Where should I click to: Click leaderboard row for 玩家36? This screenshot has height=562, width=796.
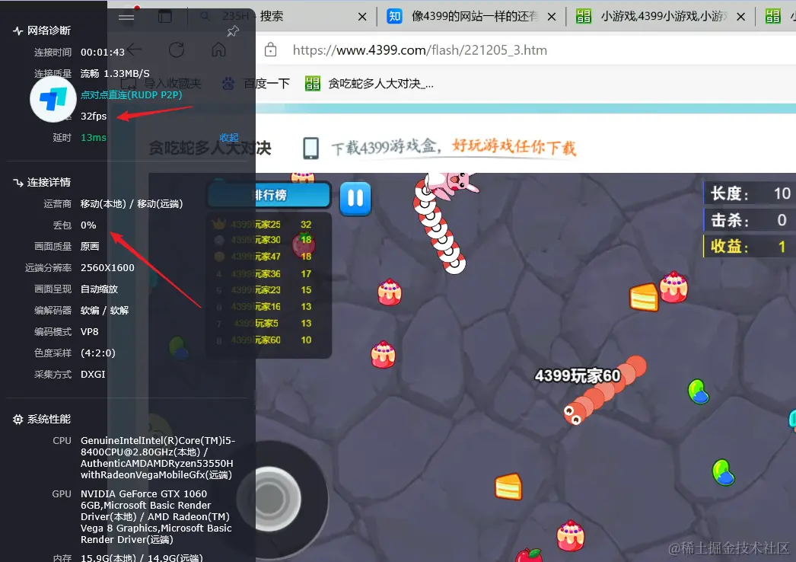[x=269, y=274]
